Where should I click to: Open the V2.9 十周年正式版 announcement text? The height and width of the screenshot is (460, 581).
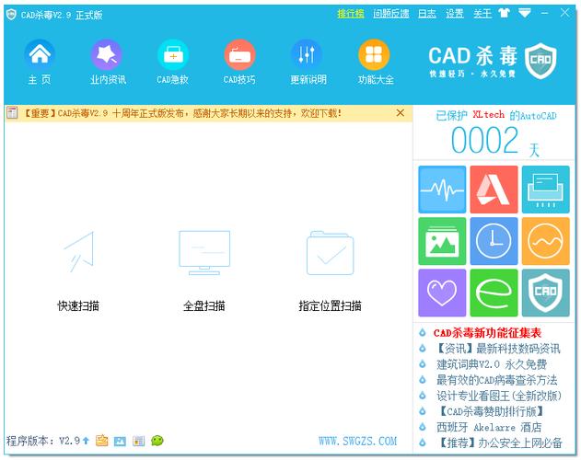[x=181, y=113]
